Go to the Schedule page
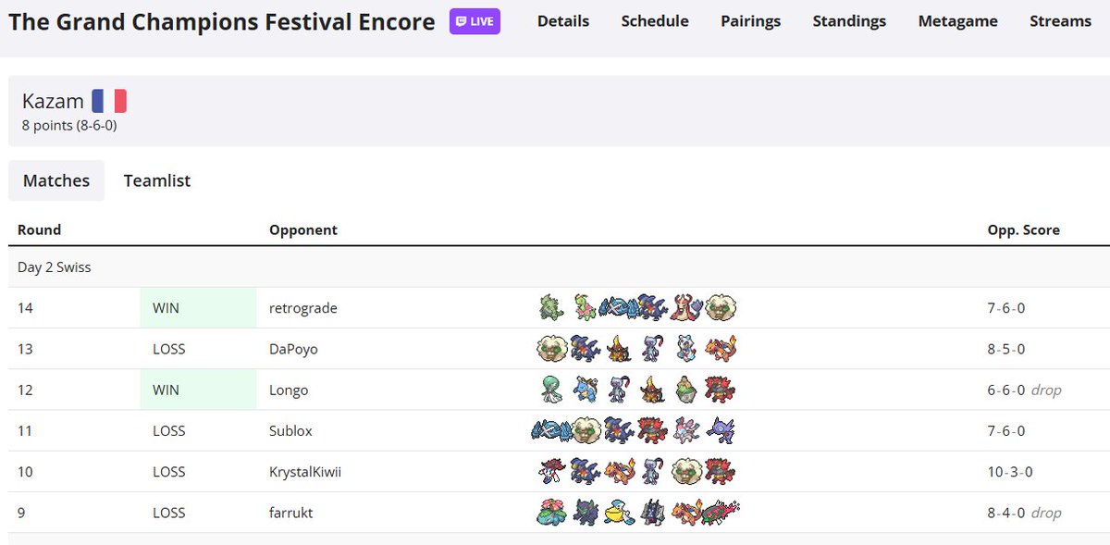1110x545 pixels. pyautogui.click(x=655, y=20)
